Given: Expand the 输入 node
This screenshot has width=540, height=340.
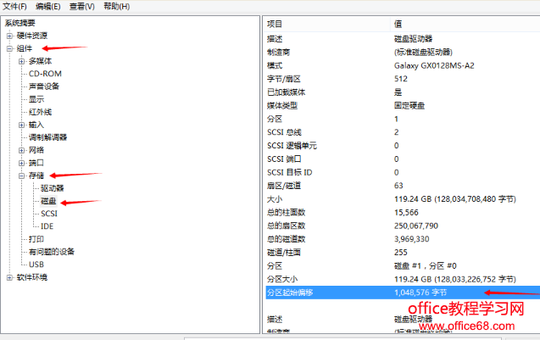Looking at the screenshot, I should [22, 125].
